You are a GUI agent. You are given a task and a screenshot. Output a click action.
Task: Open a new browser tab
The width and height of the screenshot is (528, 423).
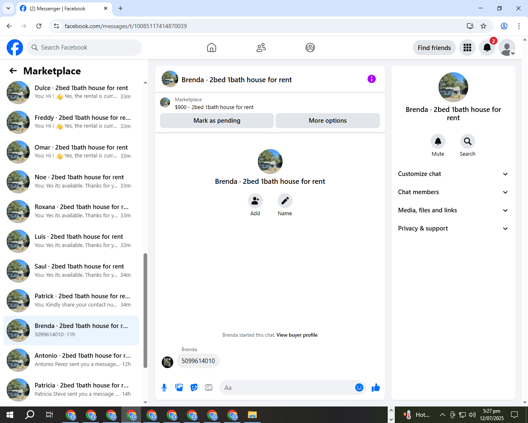tap(120, 8)
